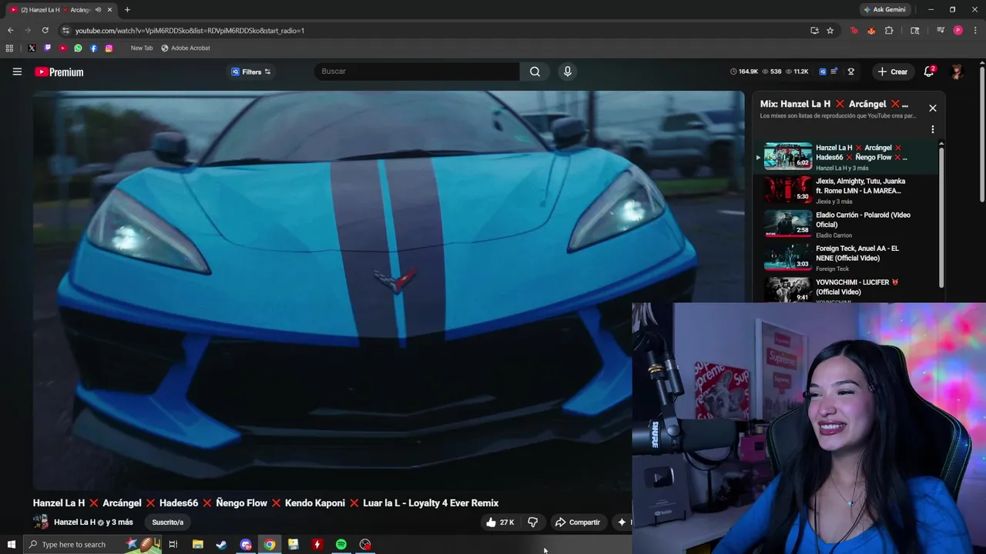This screenshot has height=554, width=986.
Task: Go to YouTube Premium home logo
Action: pos(59,72)
